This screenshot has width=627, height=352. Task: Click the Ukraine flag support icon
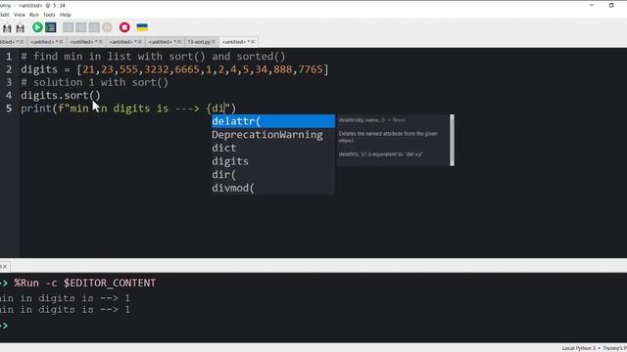[142, 27]
